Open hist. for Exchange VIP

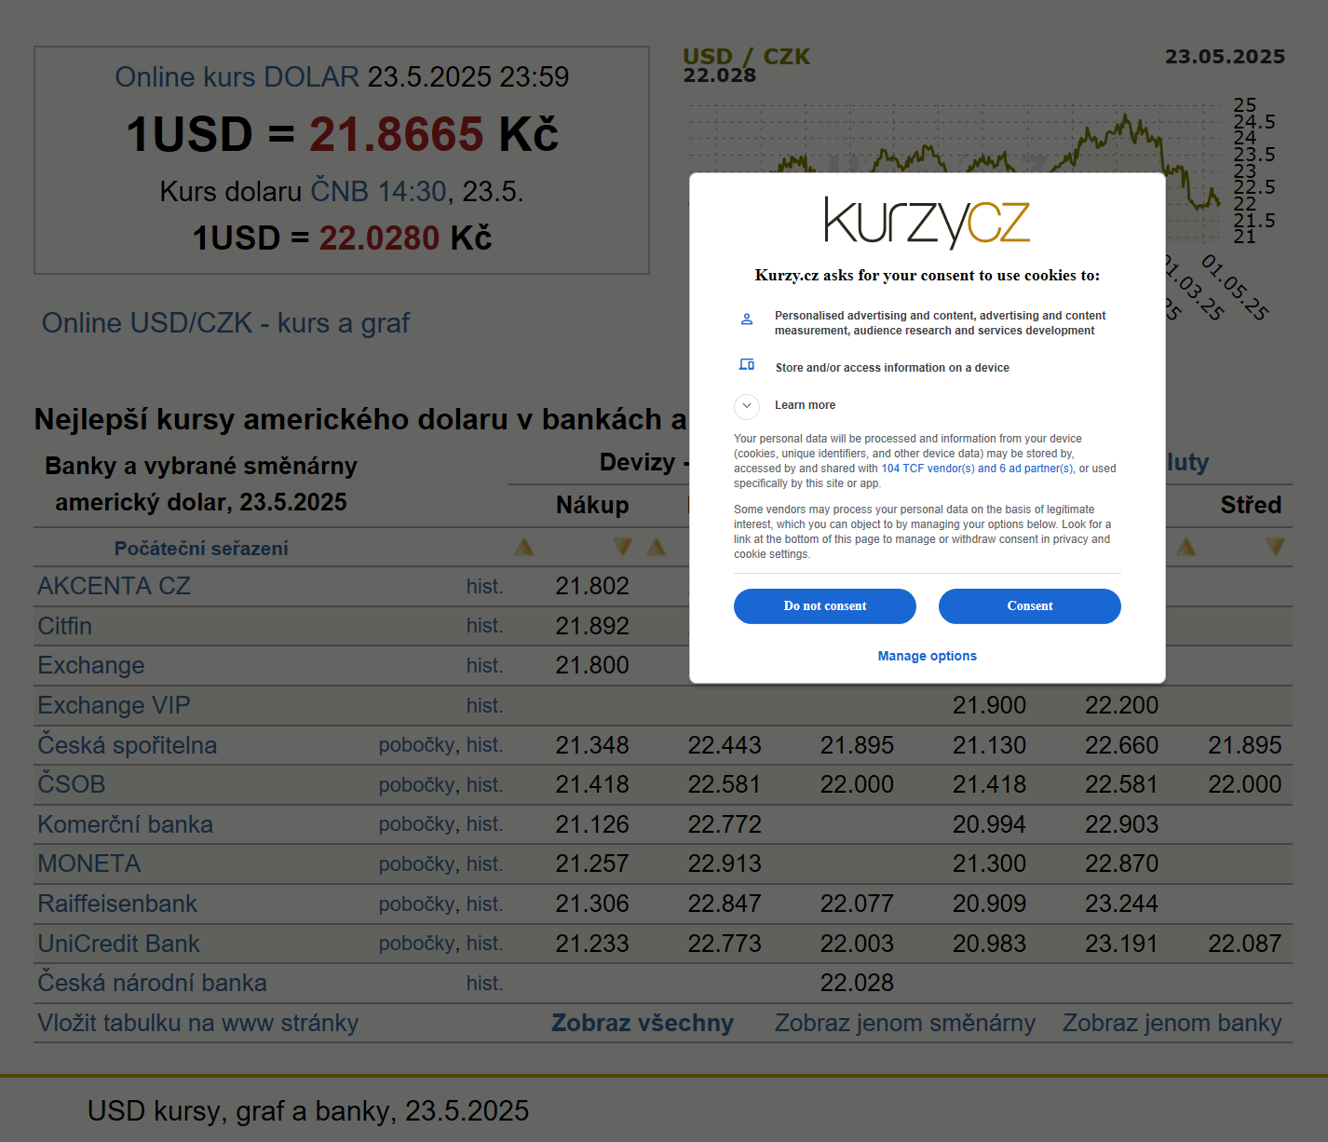[484, 706]
